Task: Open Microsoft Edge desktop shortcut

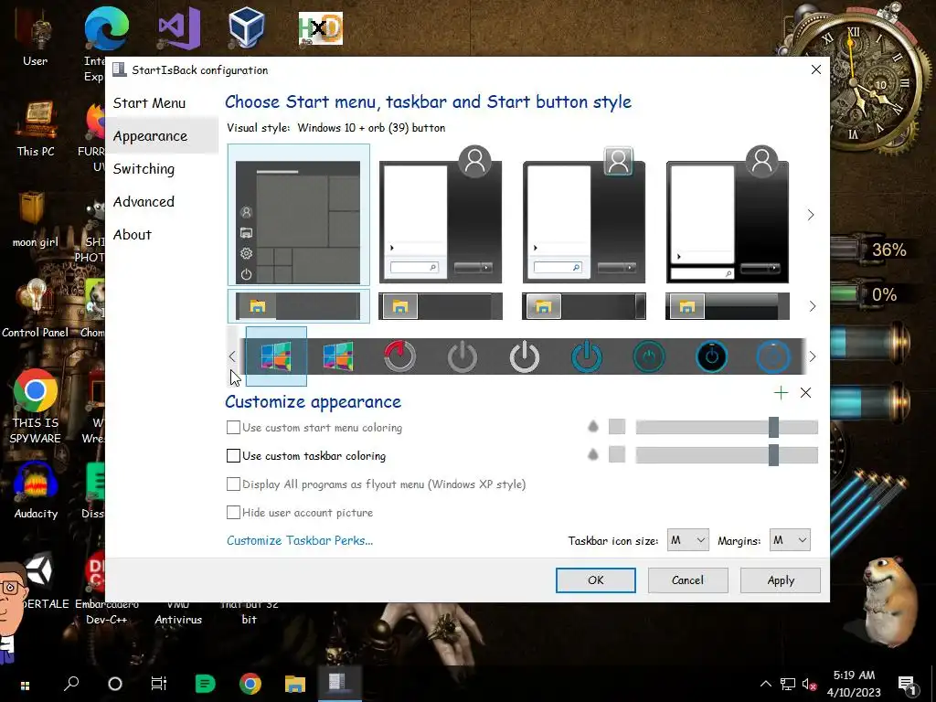Action: [106, 28]
